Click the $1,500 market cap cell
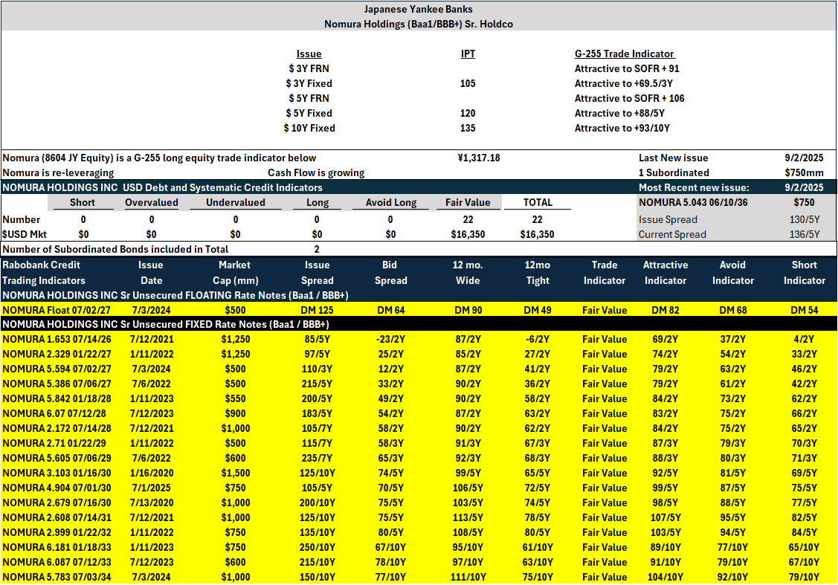Viewport: 838px width, 585px height. point(235,473)
